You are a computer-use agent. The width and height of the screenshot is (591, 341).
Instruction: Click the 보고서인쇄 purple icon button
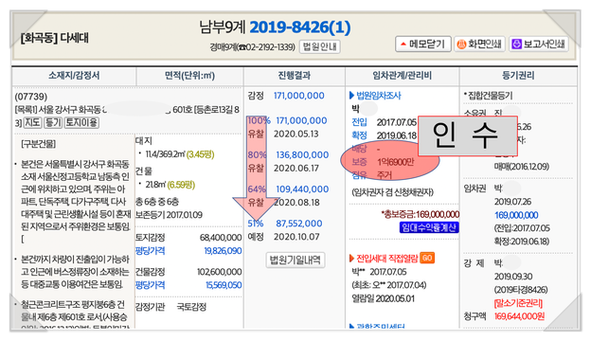[538, 45]
